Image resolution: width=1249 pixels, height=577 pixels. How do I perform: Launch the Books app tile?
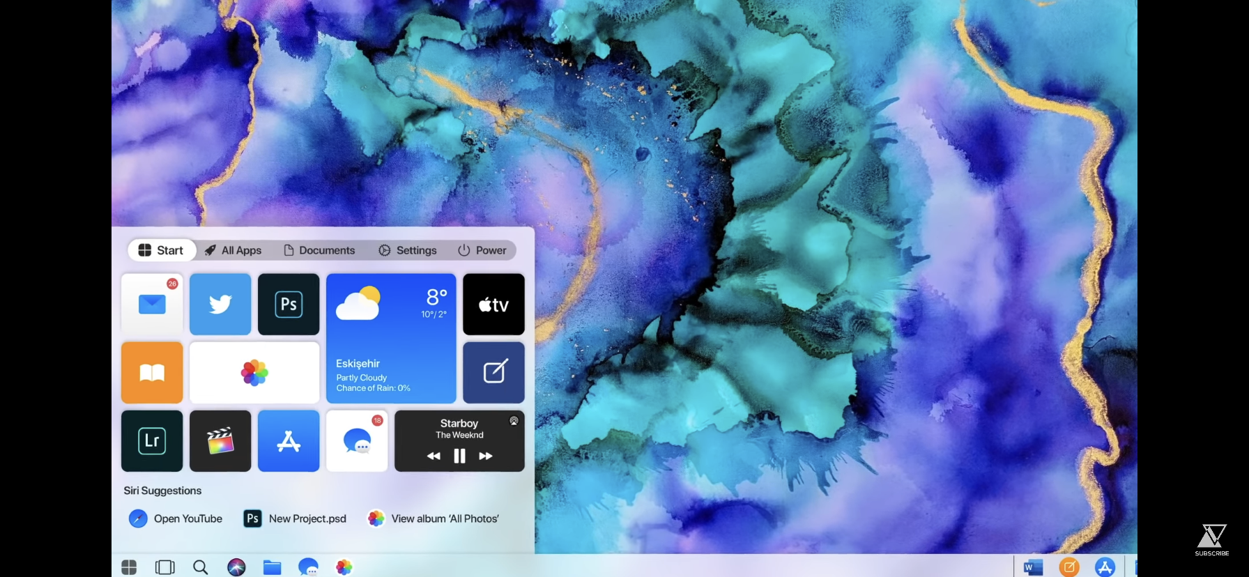(152, 373)
